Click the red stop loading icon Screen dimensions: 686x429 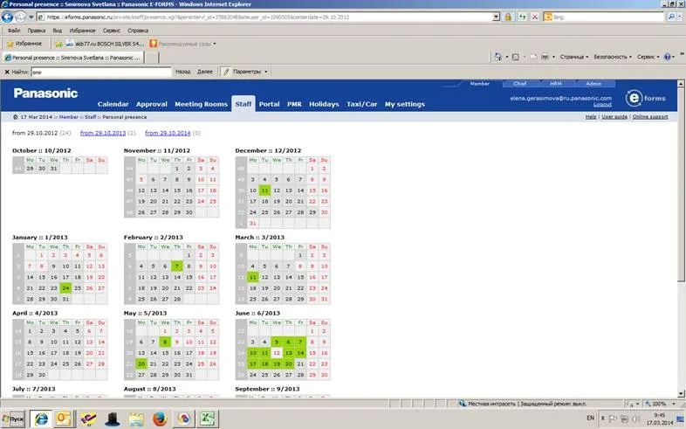[x=535, y=17]
